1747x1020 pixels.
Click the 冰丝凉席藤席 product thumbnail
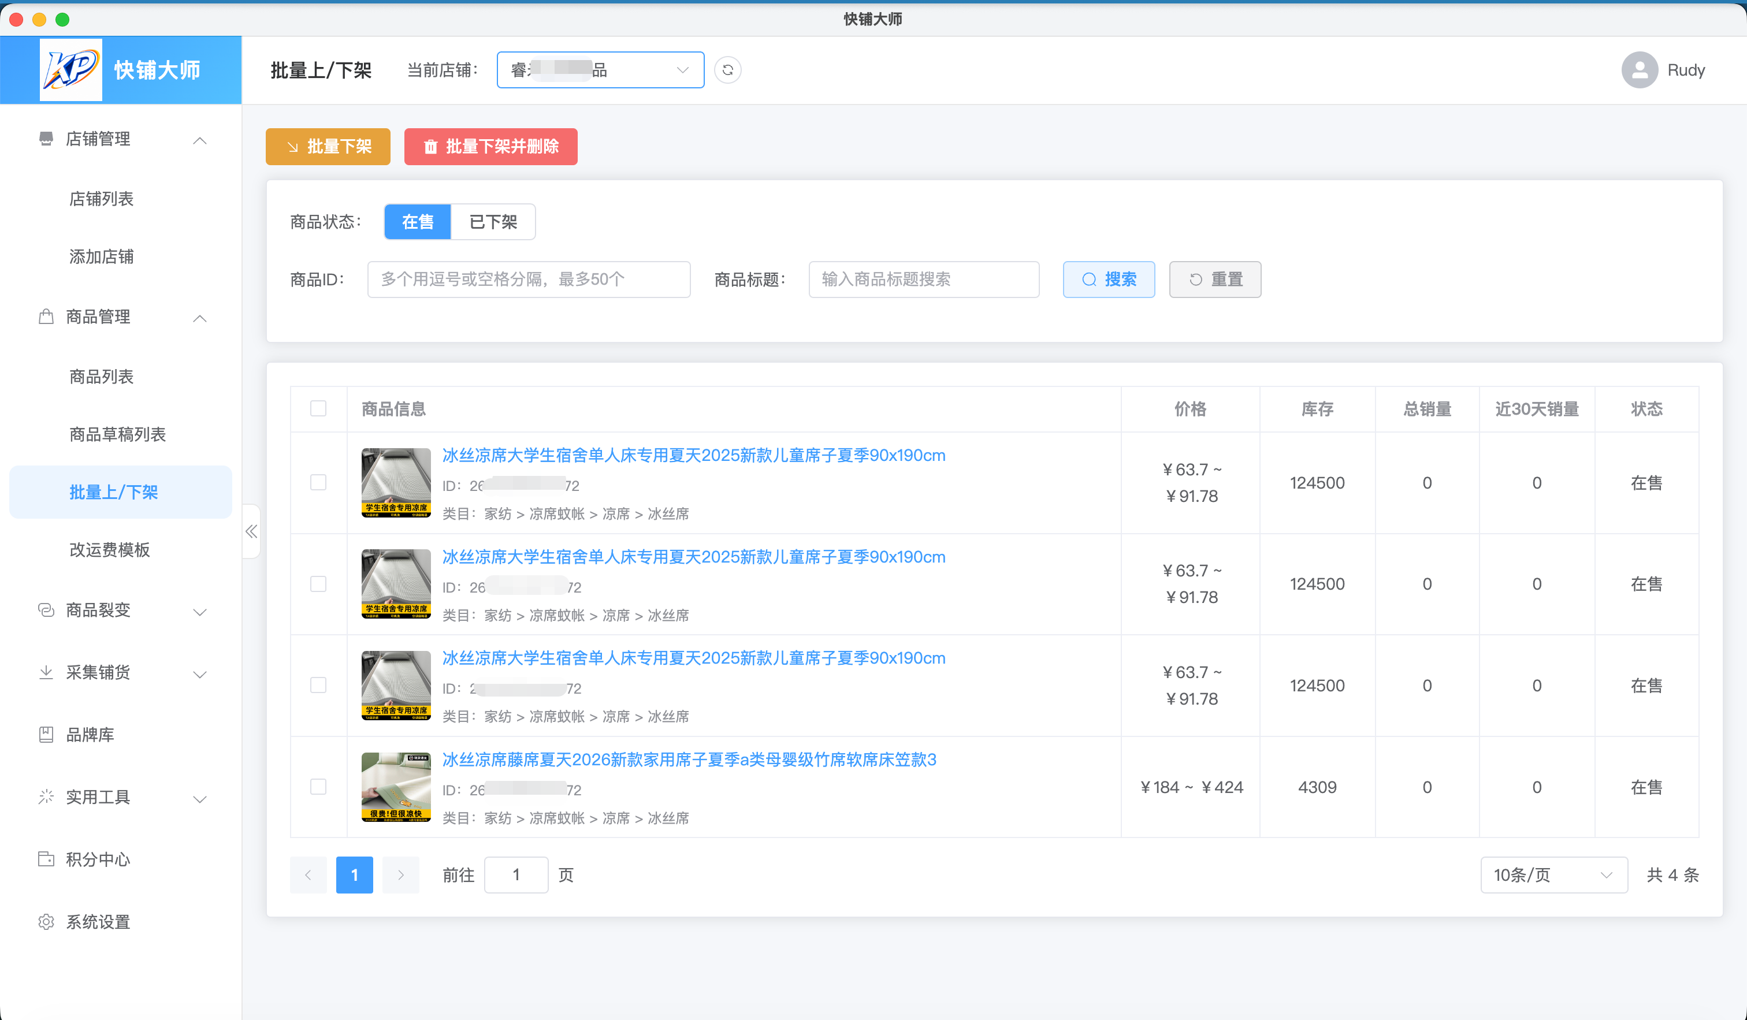tap(396, 787)
